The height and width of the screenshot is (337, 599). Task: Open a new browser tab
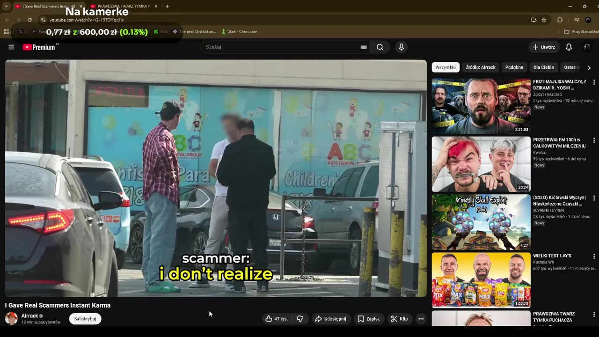pos(167,6)
